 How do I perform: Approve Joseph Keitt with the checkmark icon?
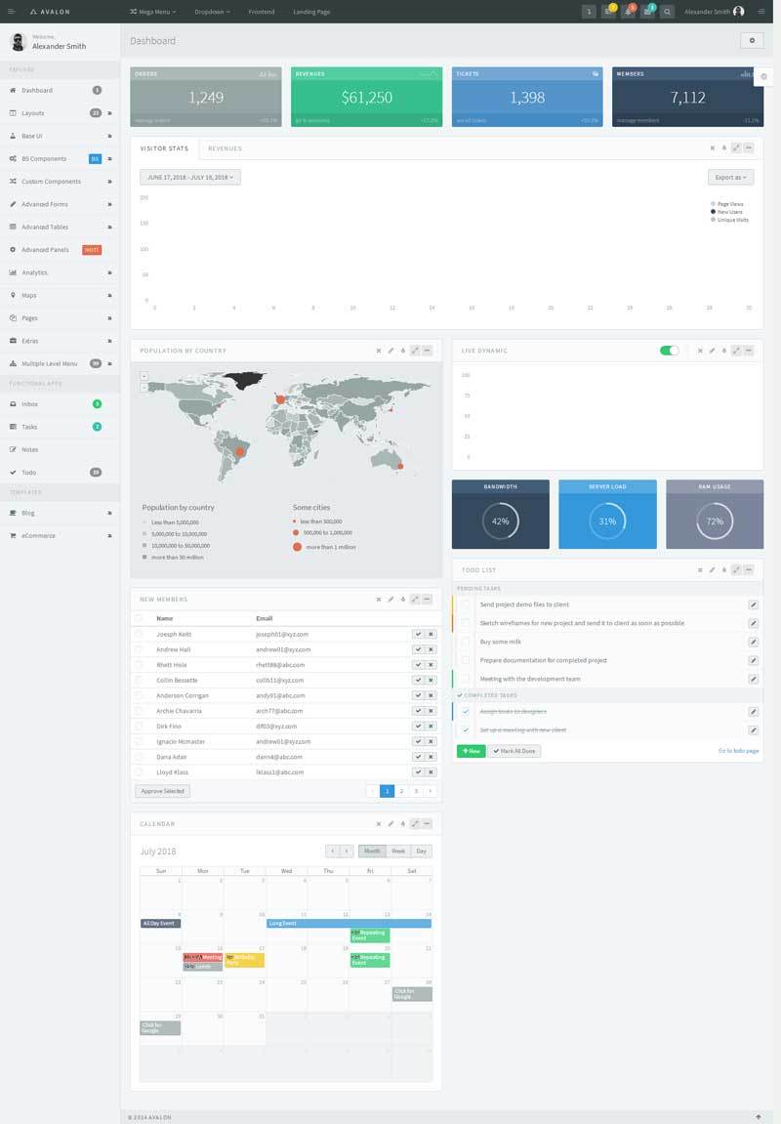tap(418, 634)
